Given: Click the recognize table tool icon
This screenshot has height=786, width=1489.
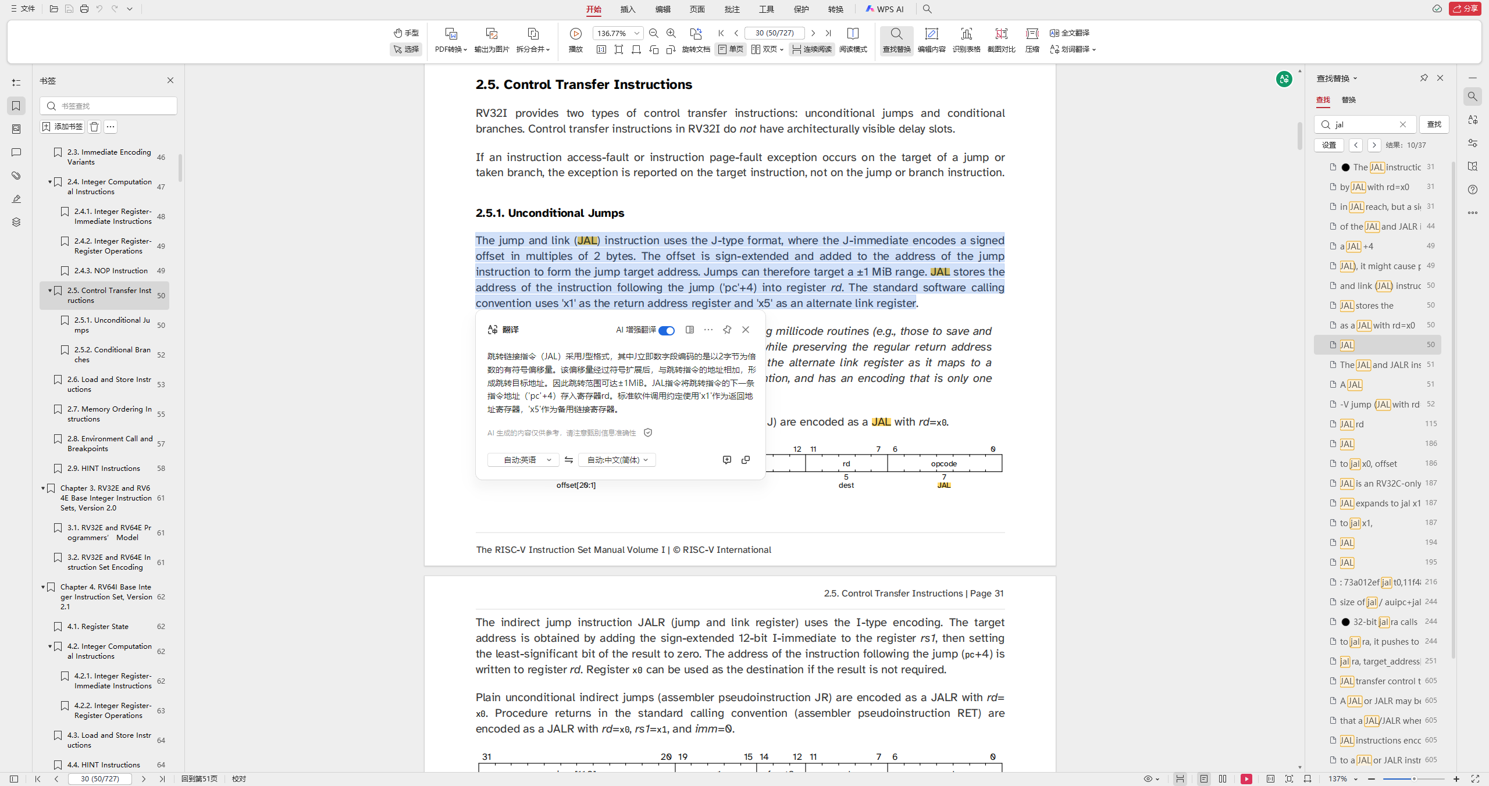Looking at the screenshot, I should pos(966,34).
